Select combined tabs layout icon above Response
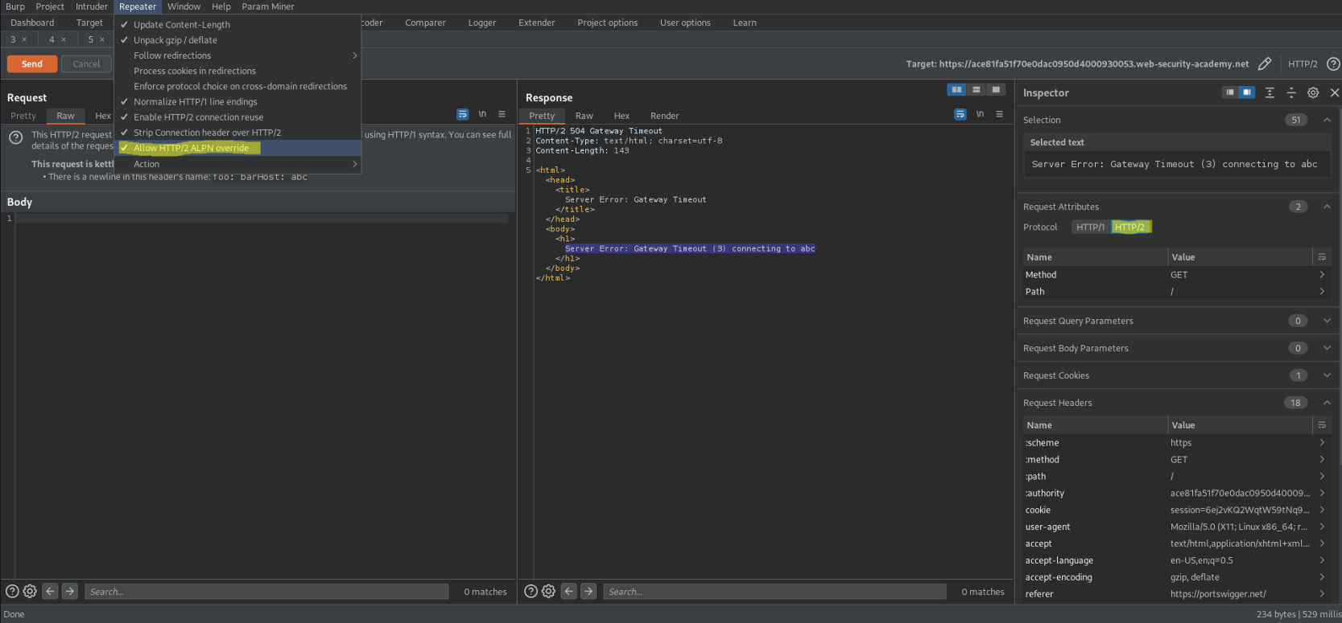The height and width of the screenshot is (623, 1342). coord(996,89)
